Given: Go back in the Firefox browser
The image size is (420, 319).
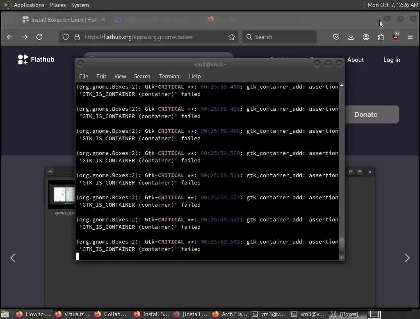Looking at the screenshot, I should point(10,37).
